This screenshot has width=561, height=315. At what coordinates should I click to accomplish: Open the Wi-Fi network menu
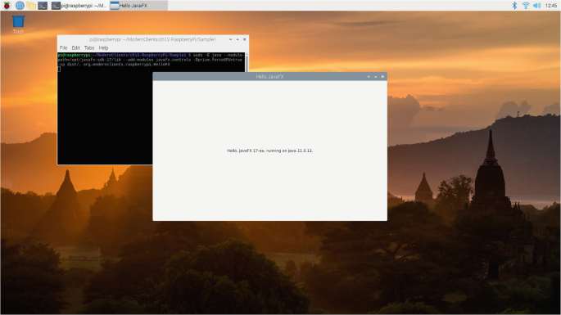point(526,6)
